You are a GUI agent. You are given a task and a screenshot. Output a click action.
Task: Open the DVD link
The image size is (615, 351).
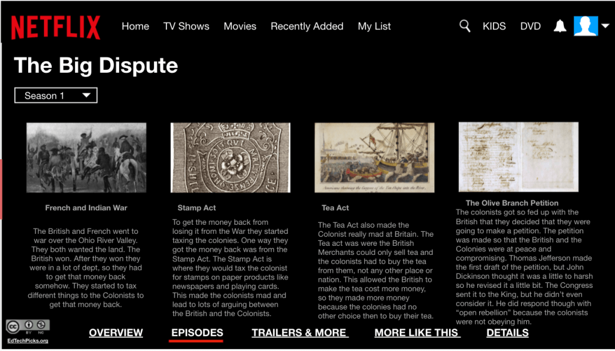point(530,26)
